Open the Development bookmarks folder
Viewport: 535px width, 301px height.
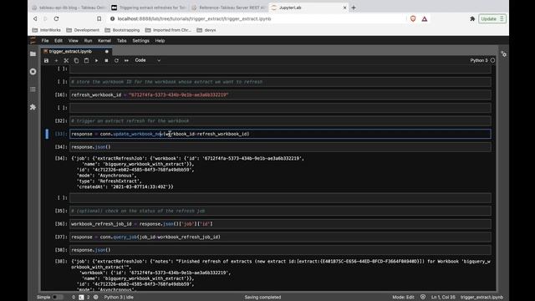coord(83,30)
